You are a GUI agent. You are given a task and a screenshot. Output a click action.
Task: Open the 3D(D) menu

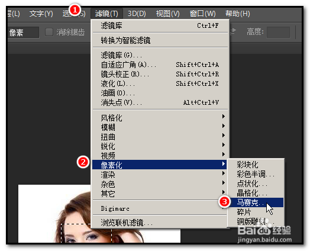(137, 14)
